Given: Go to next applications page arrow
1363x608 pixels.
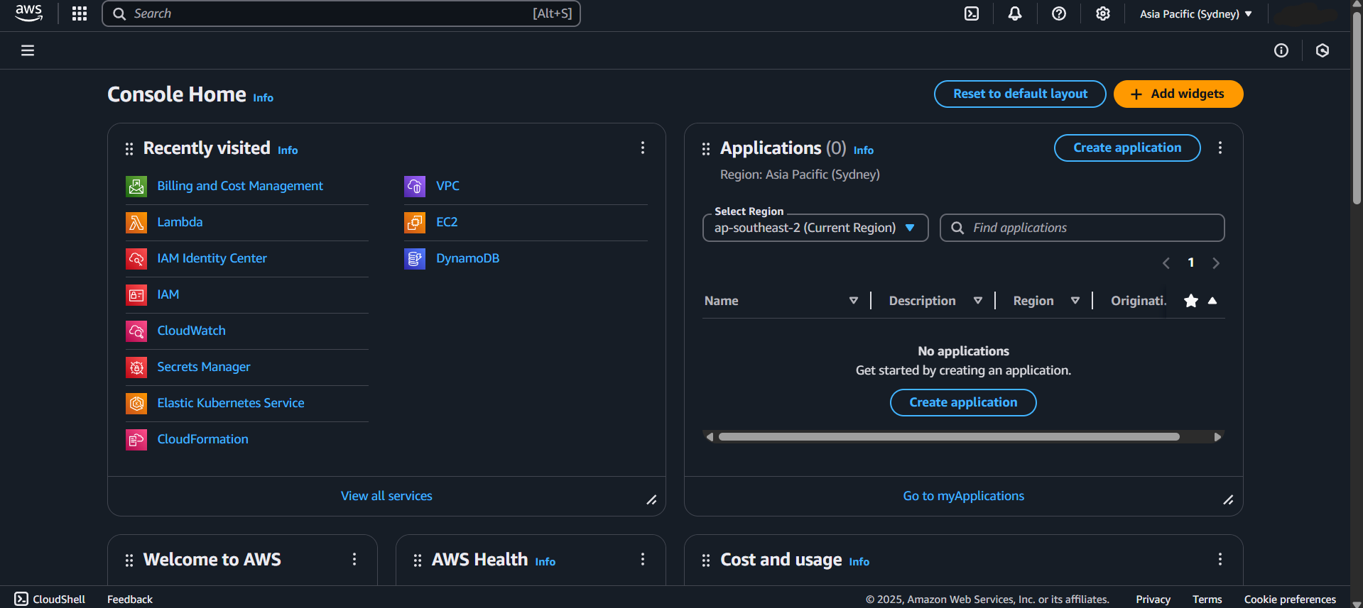Looking at the screenshot, I should [x=1216, y=263].
